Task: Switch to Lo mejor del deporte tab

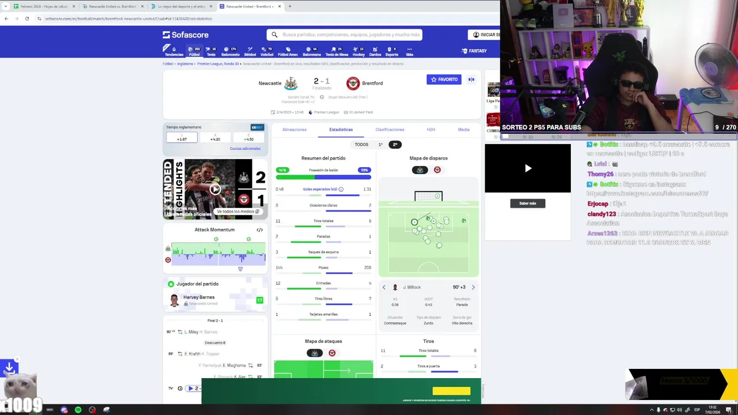Action: click(x=182, y=6)
